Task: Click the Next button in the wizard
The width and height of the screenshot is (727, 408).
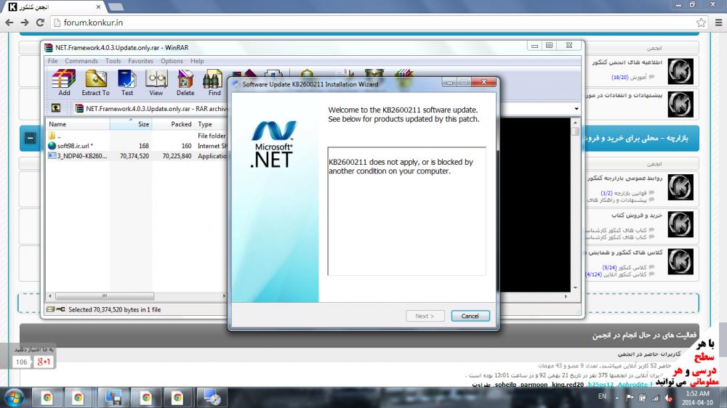Action: pyautogui.click(x=425, y=316)
